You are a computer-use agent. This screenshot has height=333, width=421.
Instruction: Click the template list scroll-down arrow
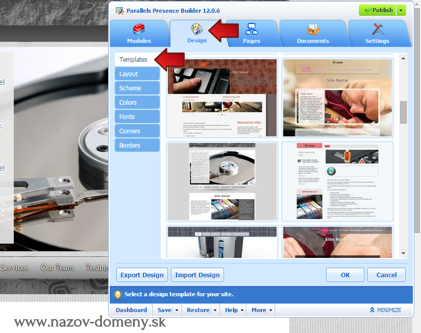(403, 253)
